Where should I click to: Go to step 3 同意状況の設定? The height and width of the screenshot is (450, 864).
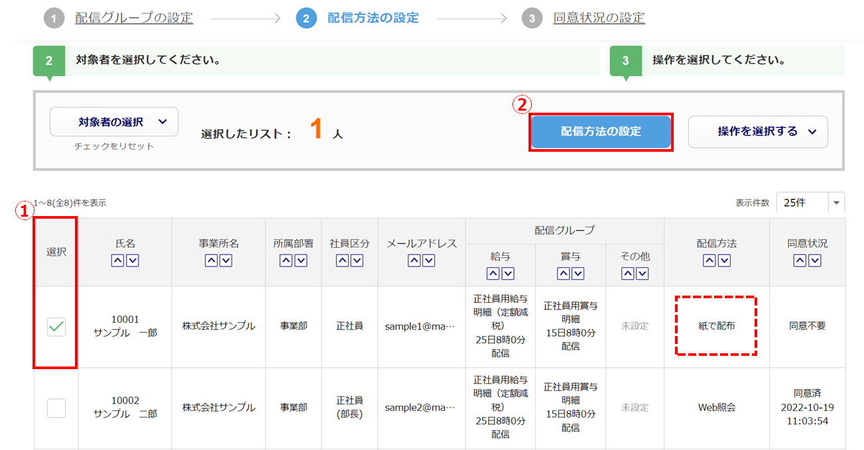[599, 18]
